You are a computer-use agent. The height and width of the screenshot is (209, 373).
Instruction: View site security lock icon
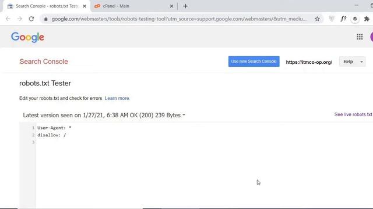[46, 19]
